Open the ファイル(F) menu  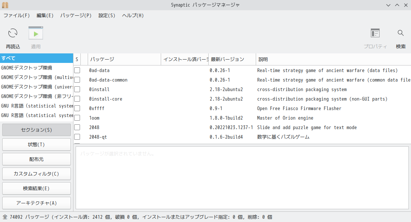[16, 15]
